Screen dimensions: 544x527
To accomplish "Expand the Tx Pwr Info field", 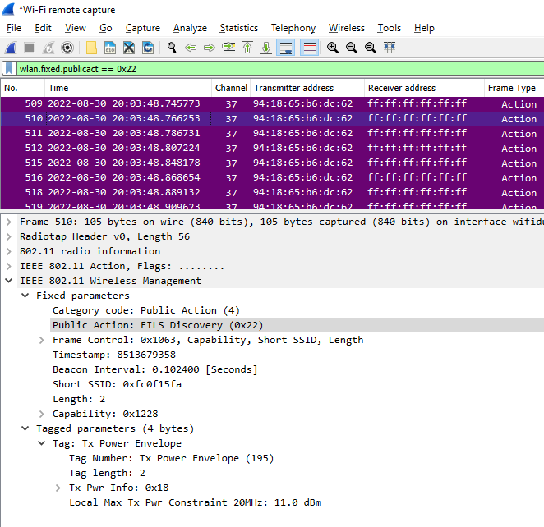I will [58, 488].
